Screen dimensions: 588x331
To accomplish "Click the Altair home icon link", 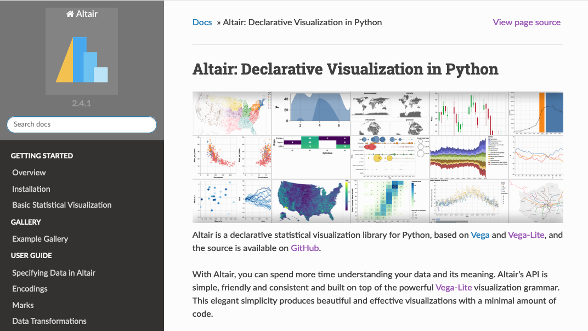I will [82, 14].
